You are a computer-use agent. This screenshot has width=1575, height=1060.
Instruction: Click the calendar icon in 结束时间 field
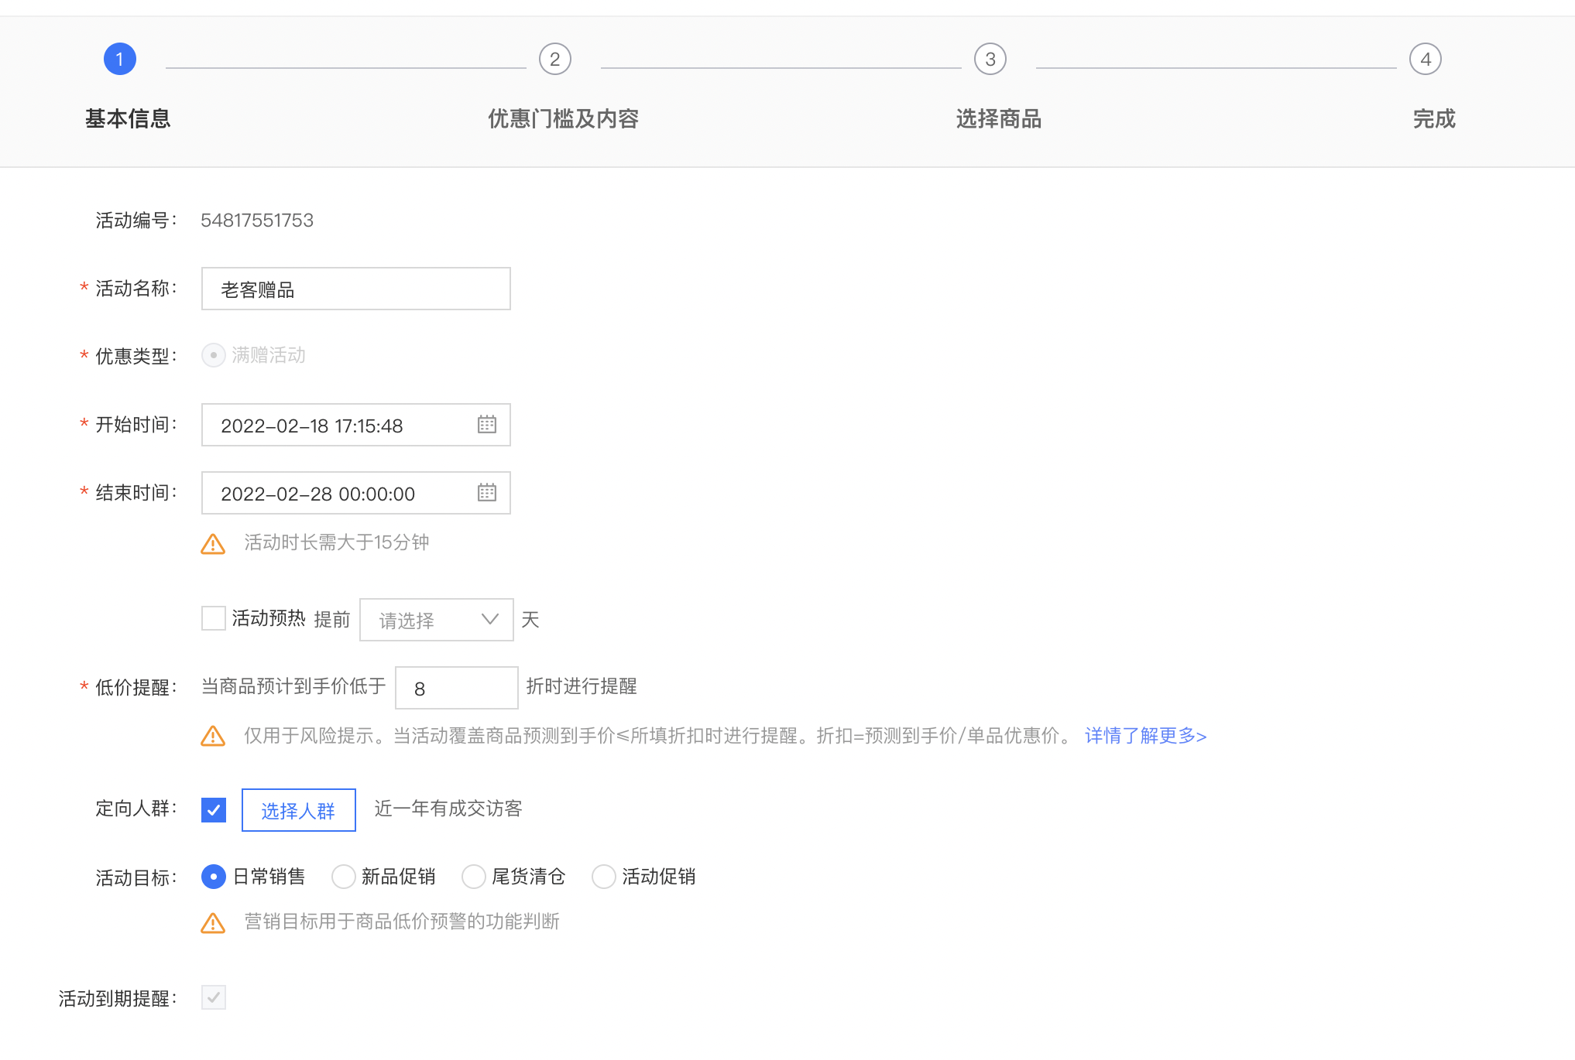(486, 493)
